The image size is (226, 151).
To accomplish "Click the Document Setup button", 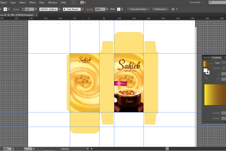I will (x=137, y=9).
